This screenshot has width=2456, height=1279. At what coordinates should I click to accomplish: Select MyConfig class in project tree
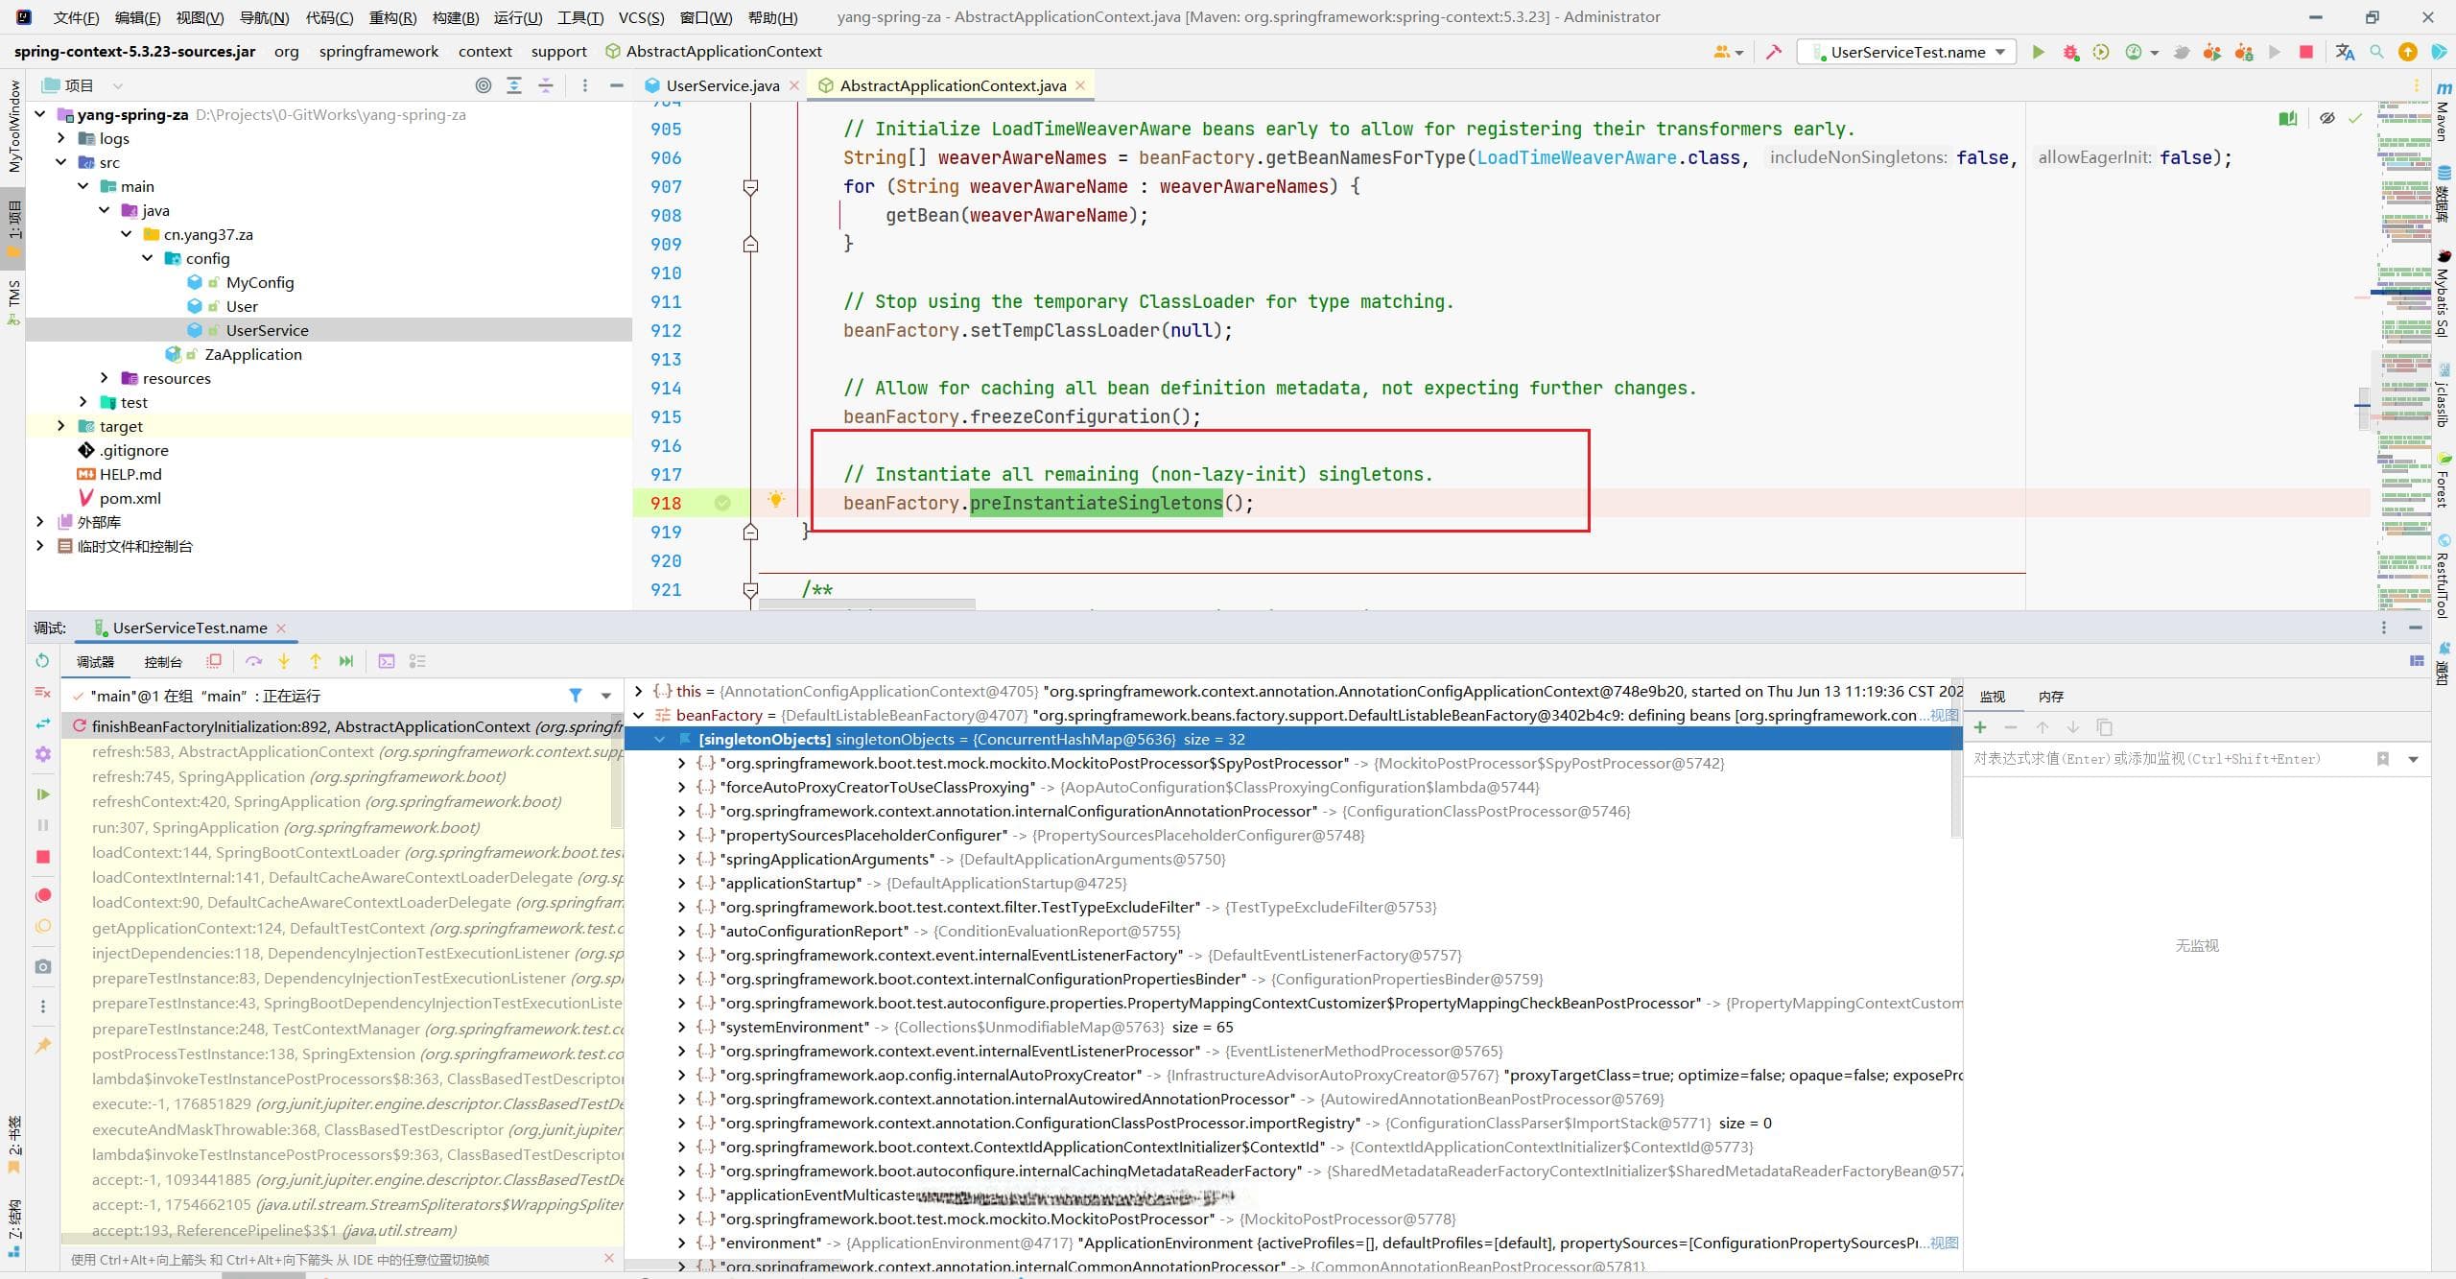pyautogui.click(x=259, y=282)
